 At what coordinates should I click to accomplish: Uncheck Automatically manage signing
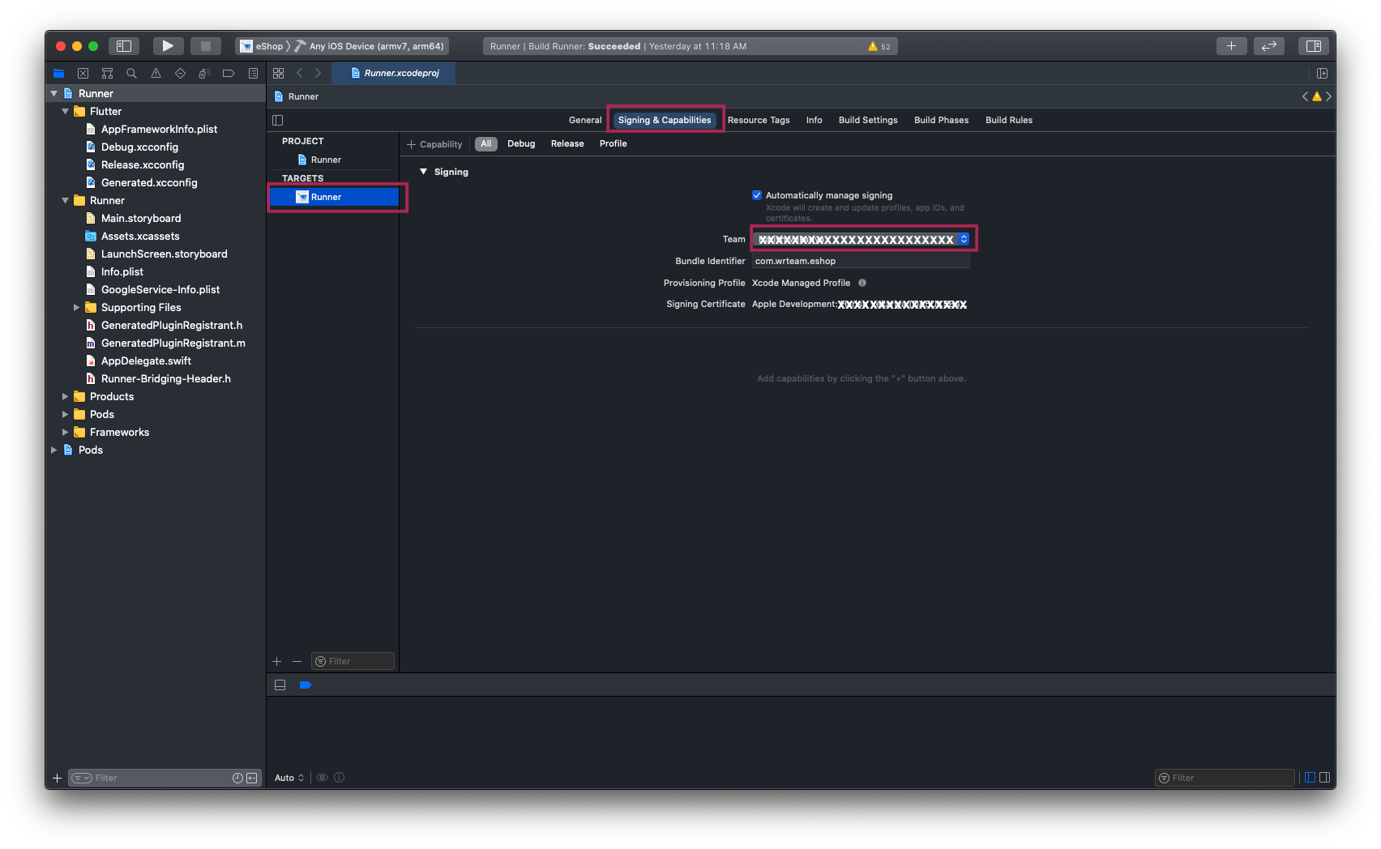point(757,195)
